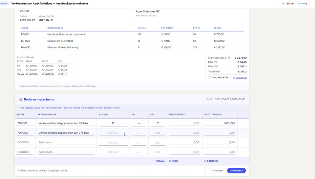Open A/P/K/O field in third schema row
315x179 pixels.
pyautogui.click(x=113, y=143)
